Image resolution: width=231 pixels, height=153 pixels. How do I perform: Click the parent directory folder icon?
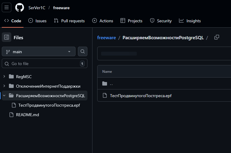pyautogui.click(x=105, y=83)
